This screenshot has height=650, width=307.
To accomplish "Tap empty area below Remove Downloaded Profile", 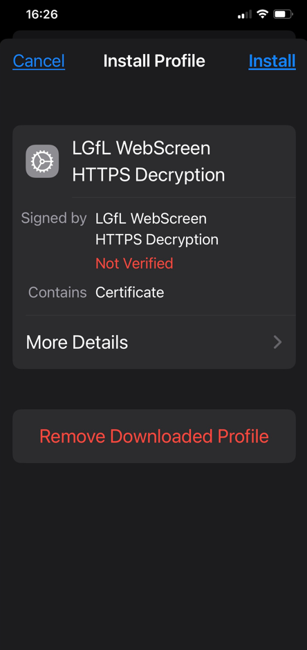I will (154, 555).
